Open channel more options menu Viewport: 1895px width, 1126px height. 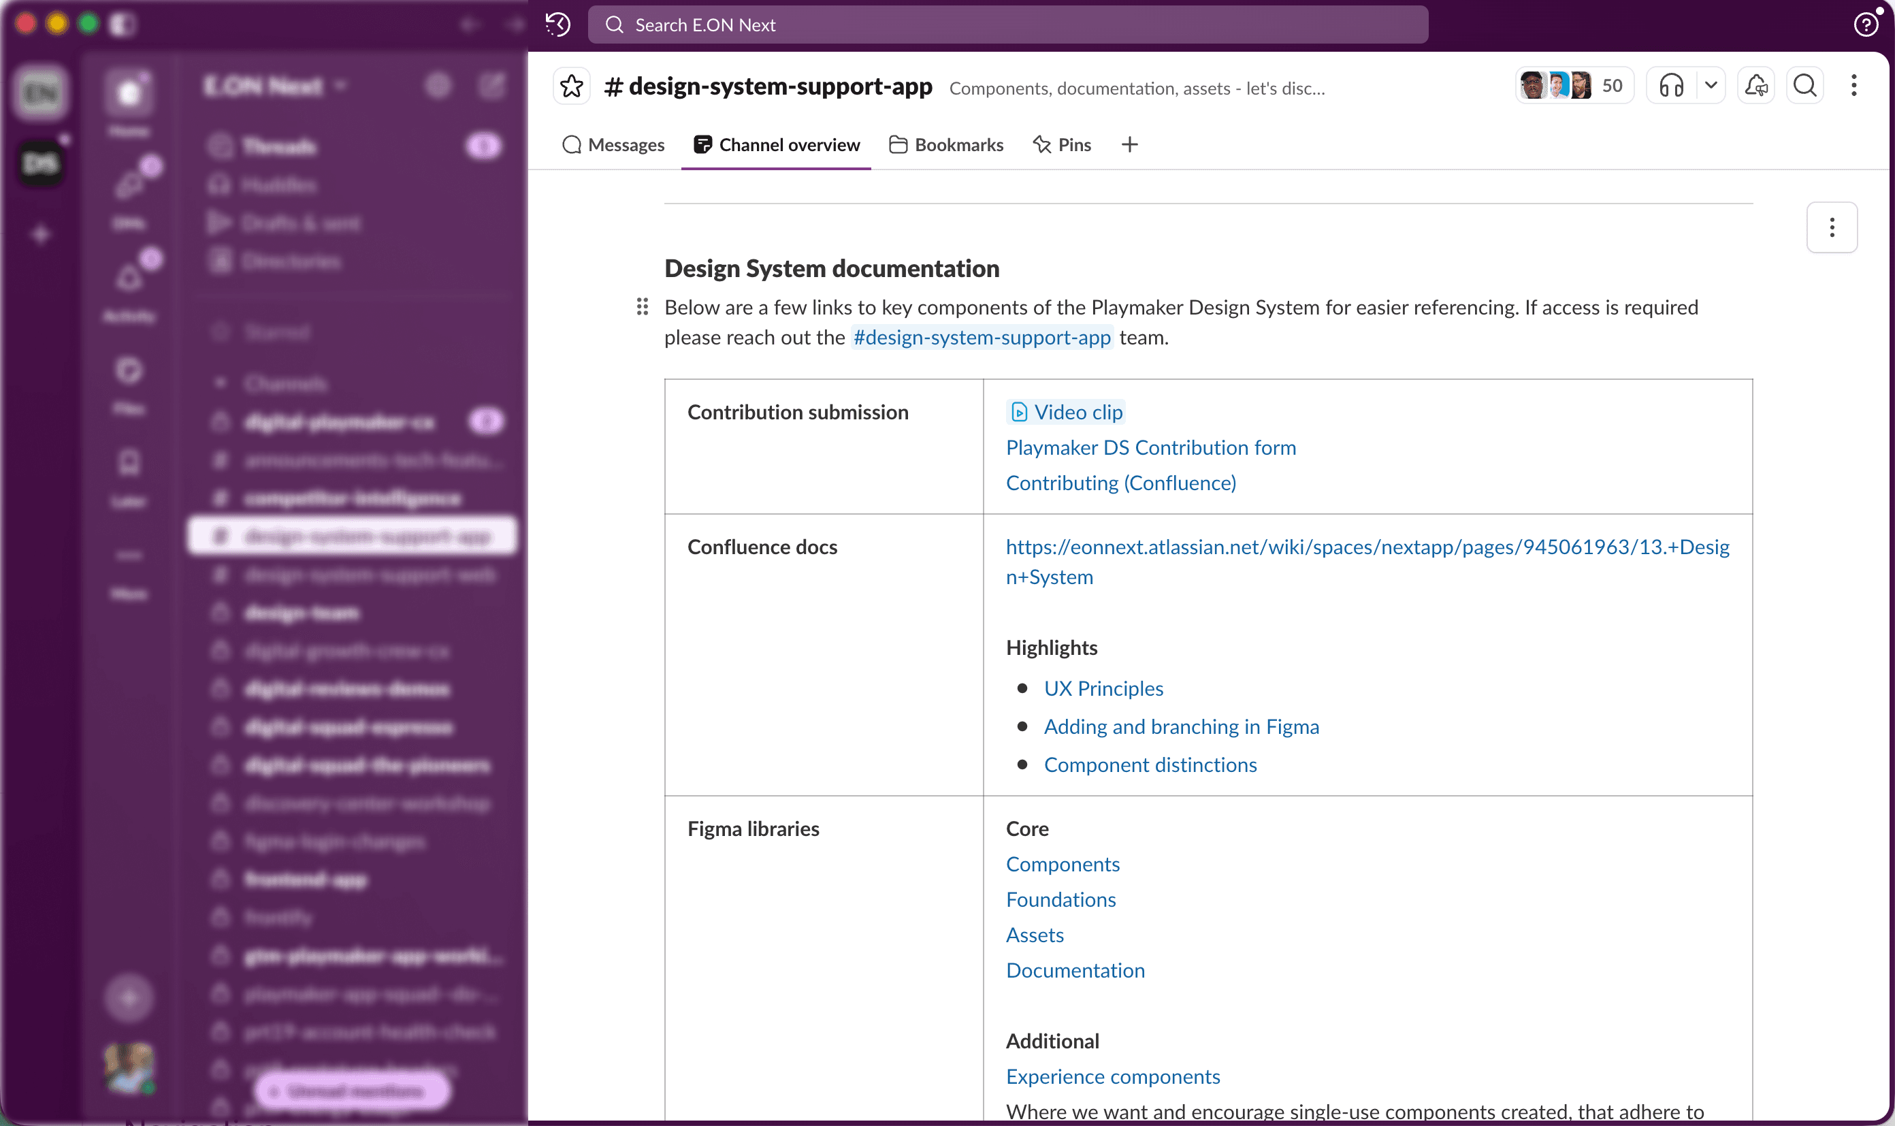[1853, 86]
